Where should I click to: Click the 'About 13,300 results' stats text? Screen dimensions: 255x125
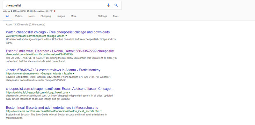25,25
